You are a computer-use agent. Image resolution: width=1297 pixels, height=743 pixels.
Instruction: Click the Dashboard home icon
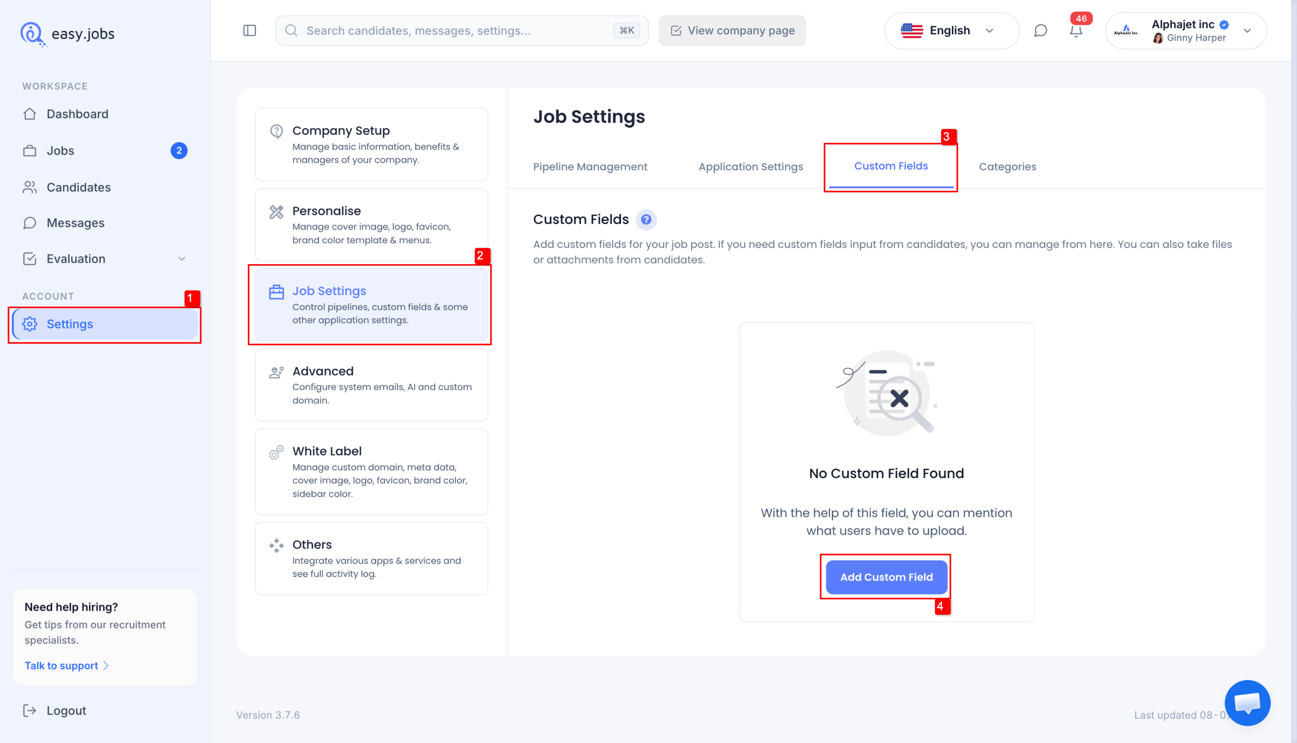coord(29,114)
